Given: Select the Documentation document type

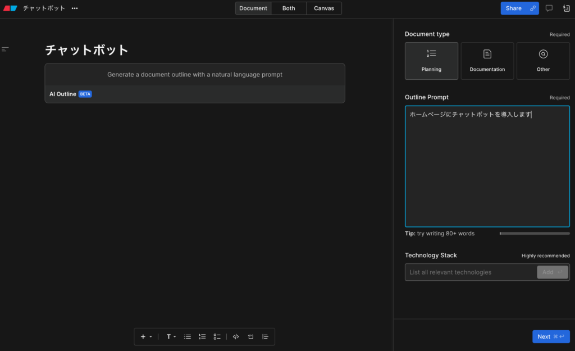Looking at the screenshot, I should click(x=487, y=61).
